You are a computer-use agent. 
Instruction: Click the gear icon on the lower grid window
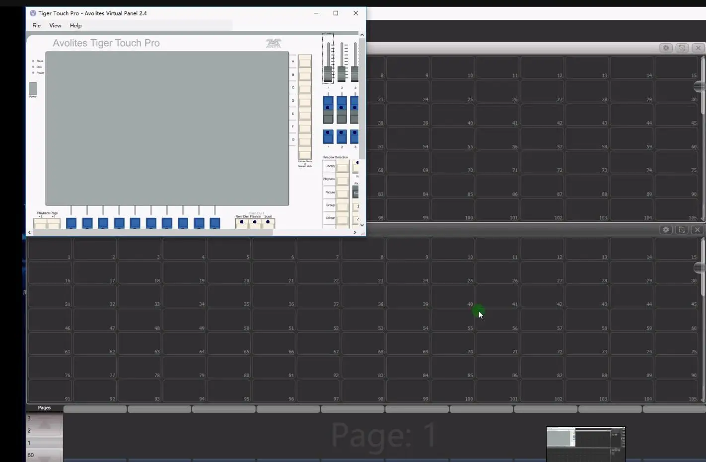[666, 230]
